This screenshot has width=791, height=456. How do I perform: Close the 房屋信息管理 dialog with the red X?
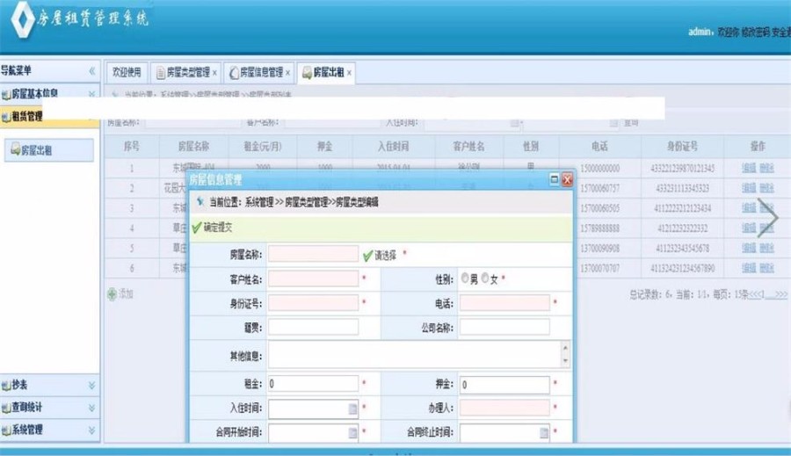click(x=567, y=179)
